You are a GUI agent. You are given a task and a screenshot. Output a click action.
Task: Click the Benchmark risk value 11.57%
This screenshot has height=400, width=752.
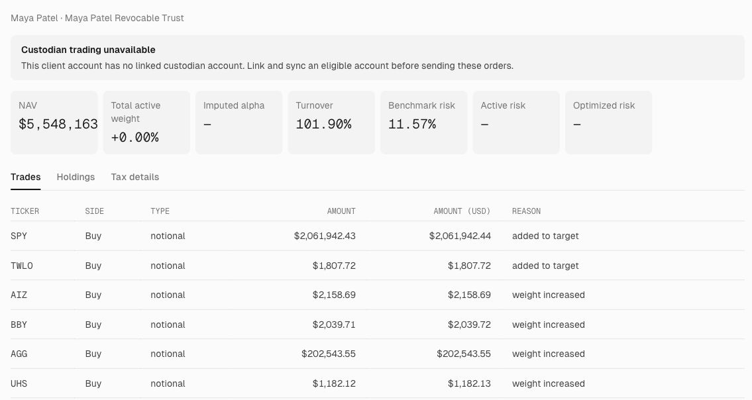(x=412, y=125)
